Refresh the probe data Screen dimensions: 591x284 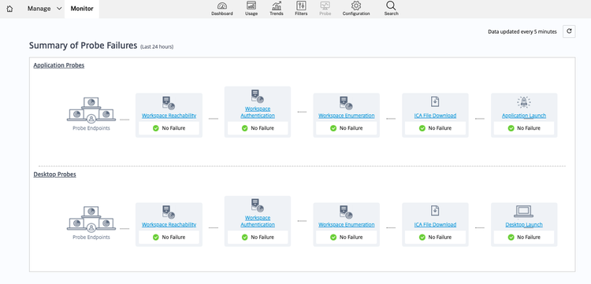pos(569,31)
